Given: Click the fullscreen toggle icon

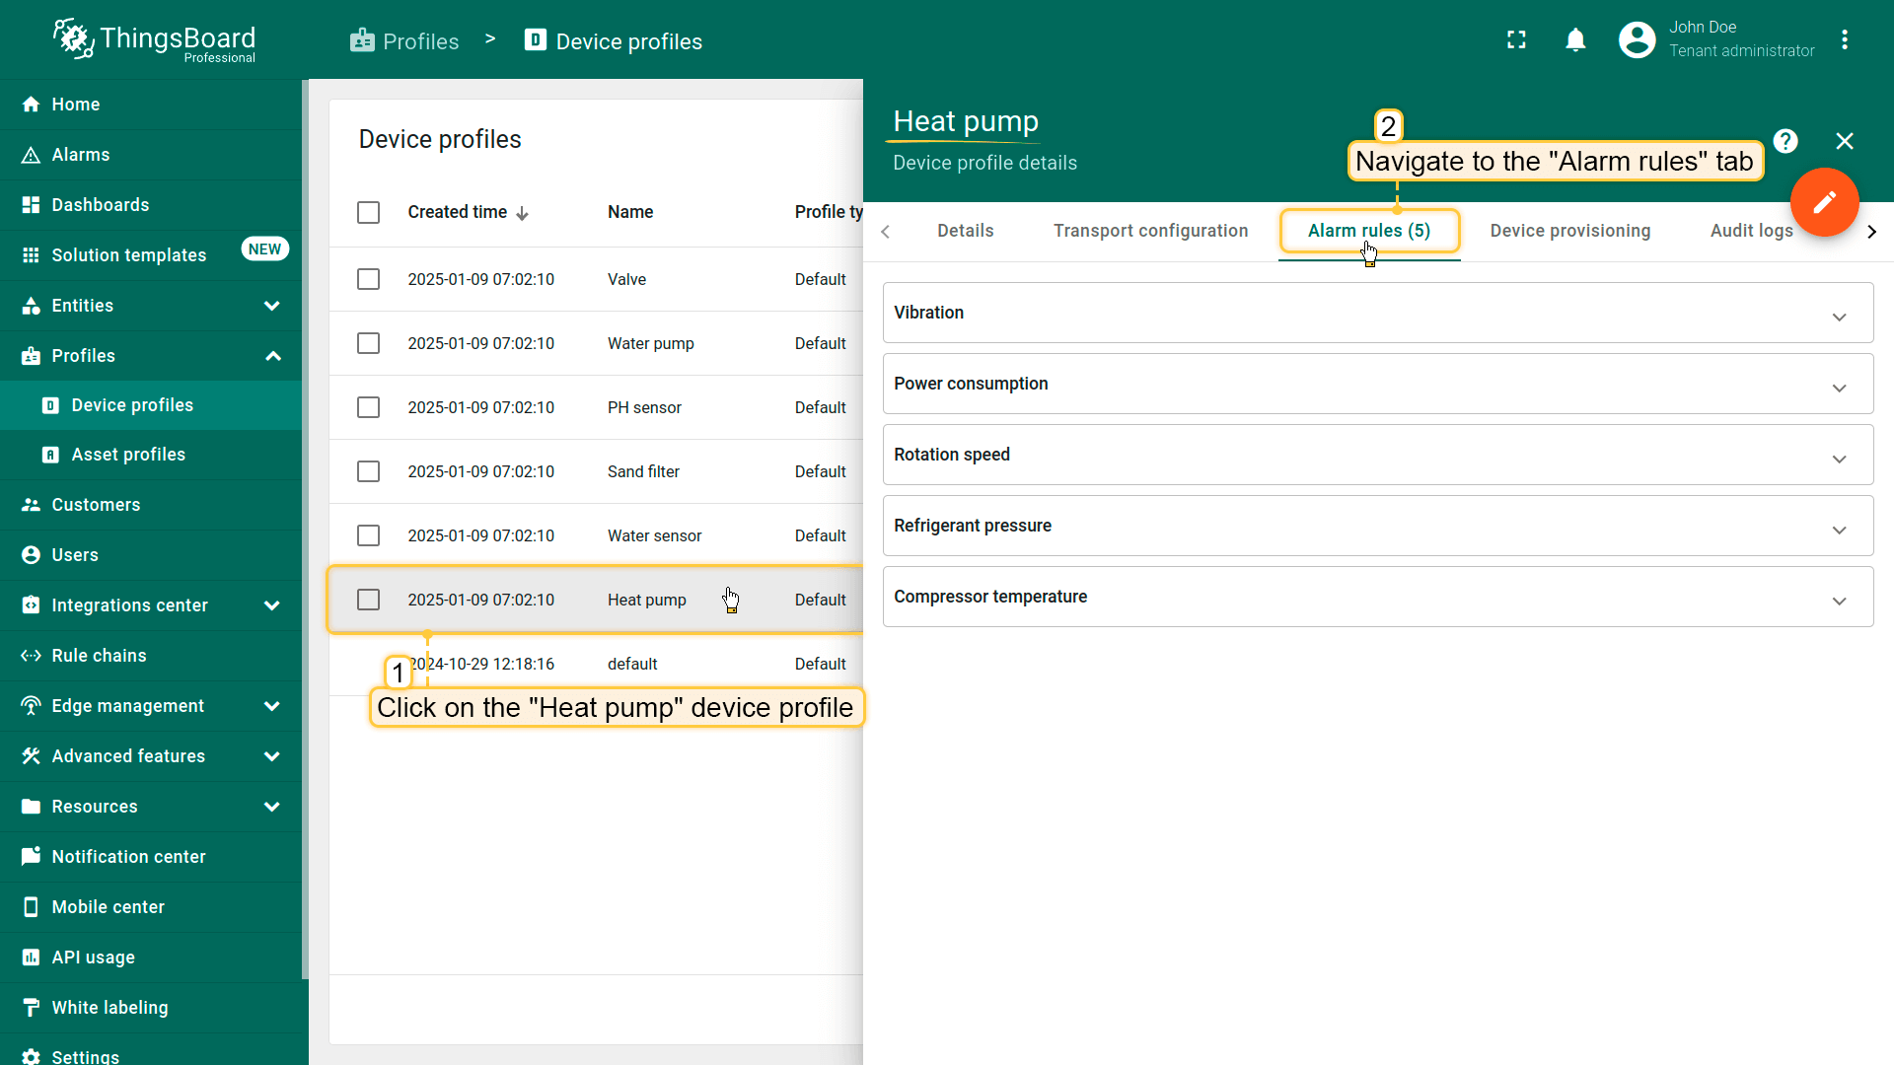Looking at the screenshot, I should pyautogui.click(x=1516, y=39).
